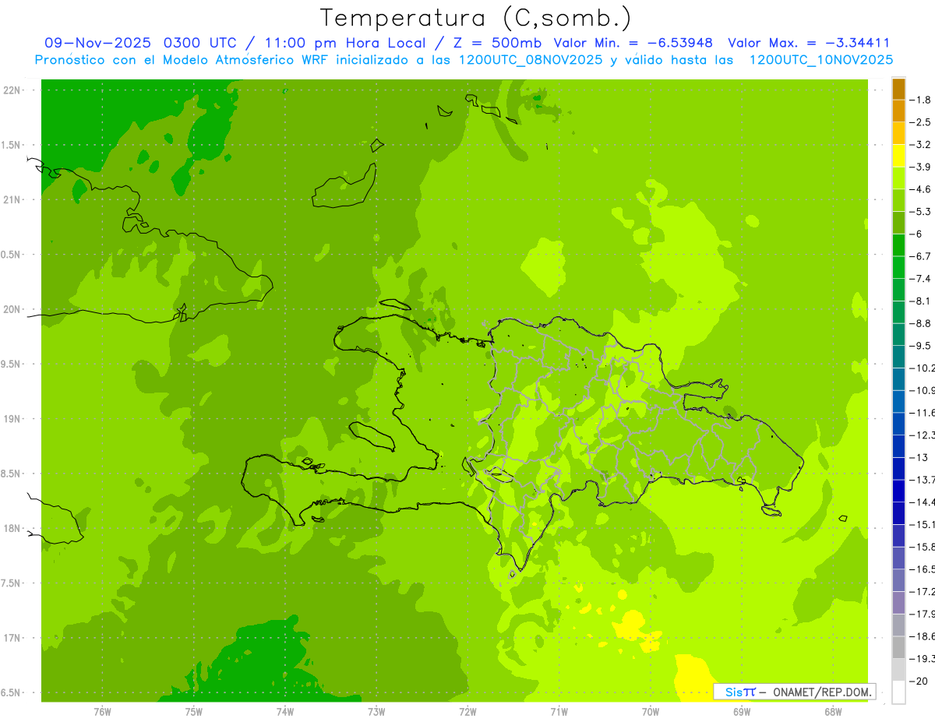
Task: Select valid-until time "1200UTC_10NOV2025"
Action: pyautogui.click(x=821, y=60)
